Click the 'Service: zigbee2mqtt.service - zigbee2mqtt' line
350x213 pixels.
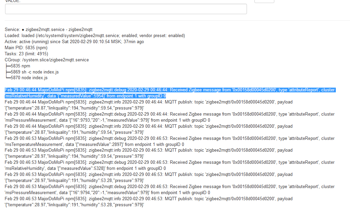(x=48, y=30)
